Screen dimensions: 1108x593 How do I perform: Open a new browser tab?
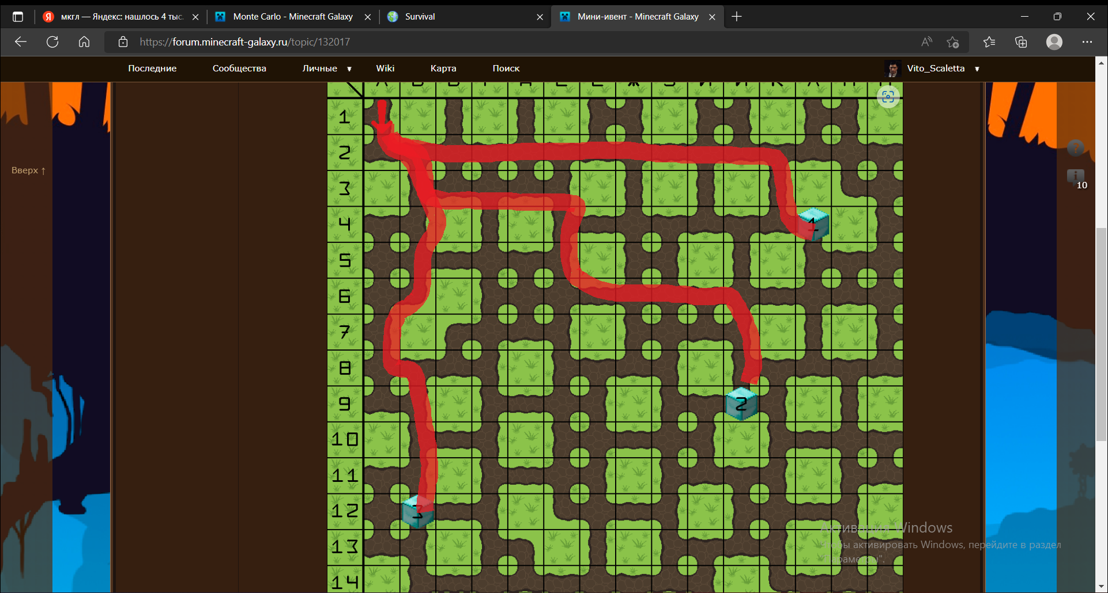(x=736, y=17)
